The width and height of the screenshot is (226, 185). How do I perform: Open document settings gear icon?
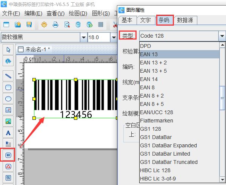pos(44,24)
